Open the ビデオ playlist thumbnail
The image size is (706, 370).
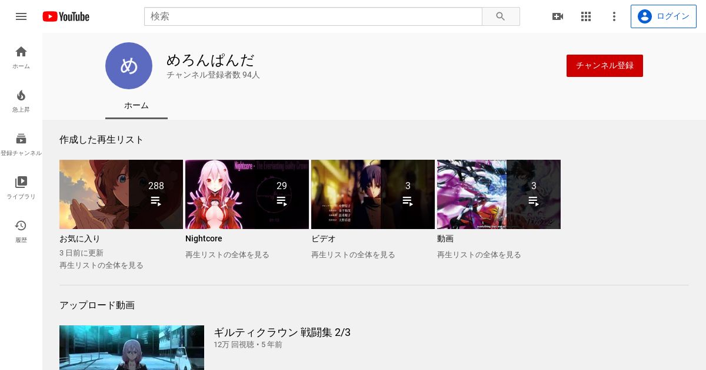pos(373,194)
